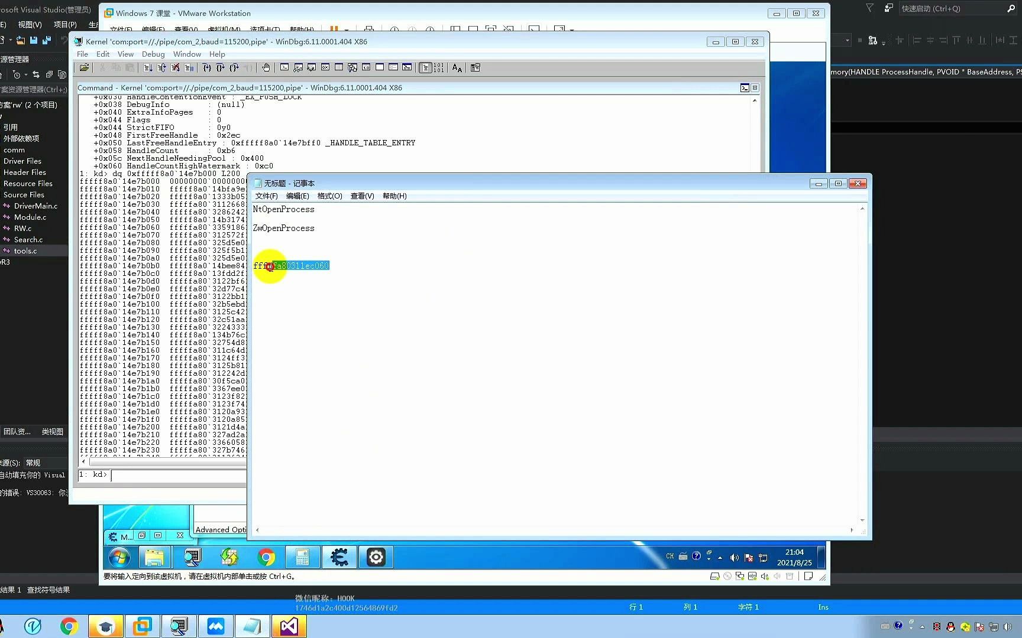Click the Font icon in WinDbg toolbar

tap(457, 68)
